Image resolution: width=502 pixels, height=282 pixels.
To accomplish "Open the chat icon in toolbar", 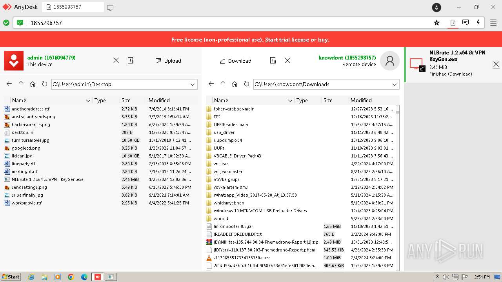I will (x=466, y=23).
